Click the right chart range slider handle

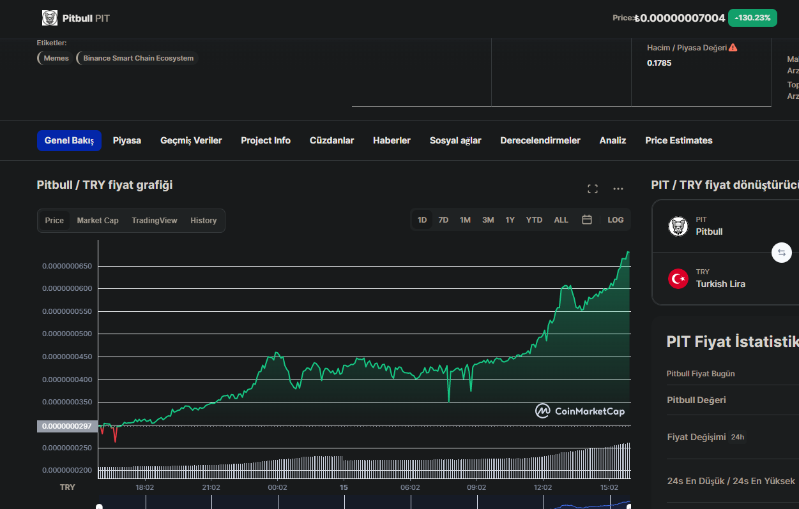pos(629,506)
